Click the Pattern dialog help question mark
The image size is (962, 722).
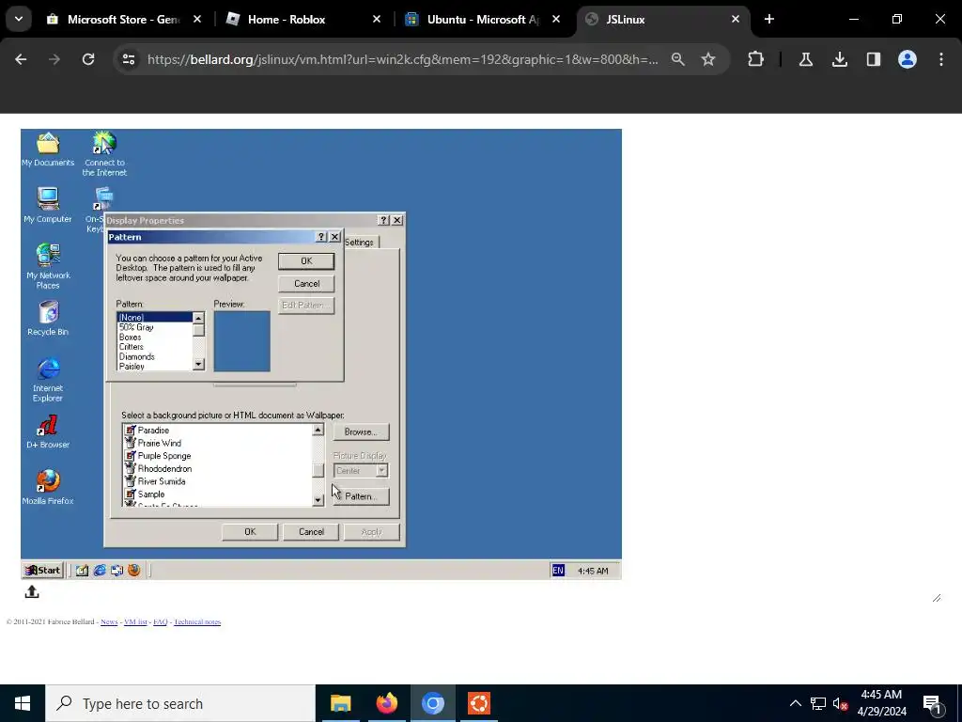[321, 237]
